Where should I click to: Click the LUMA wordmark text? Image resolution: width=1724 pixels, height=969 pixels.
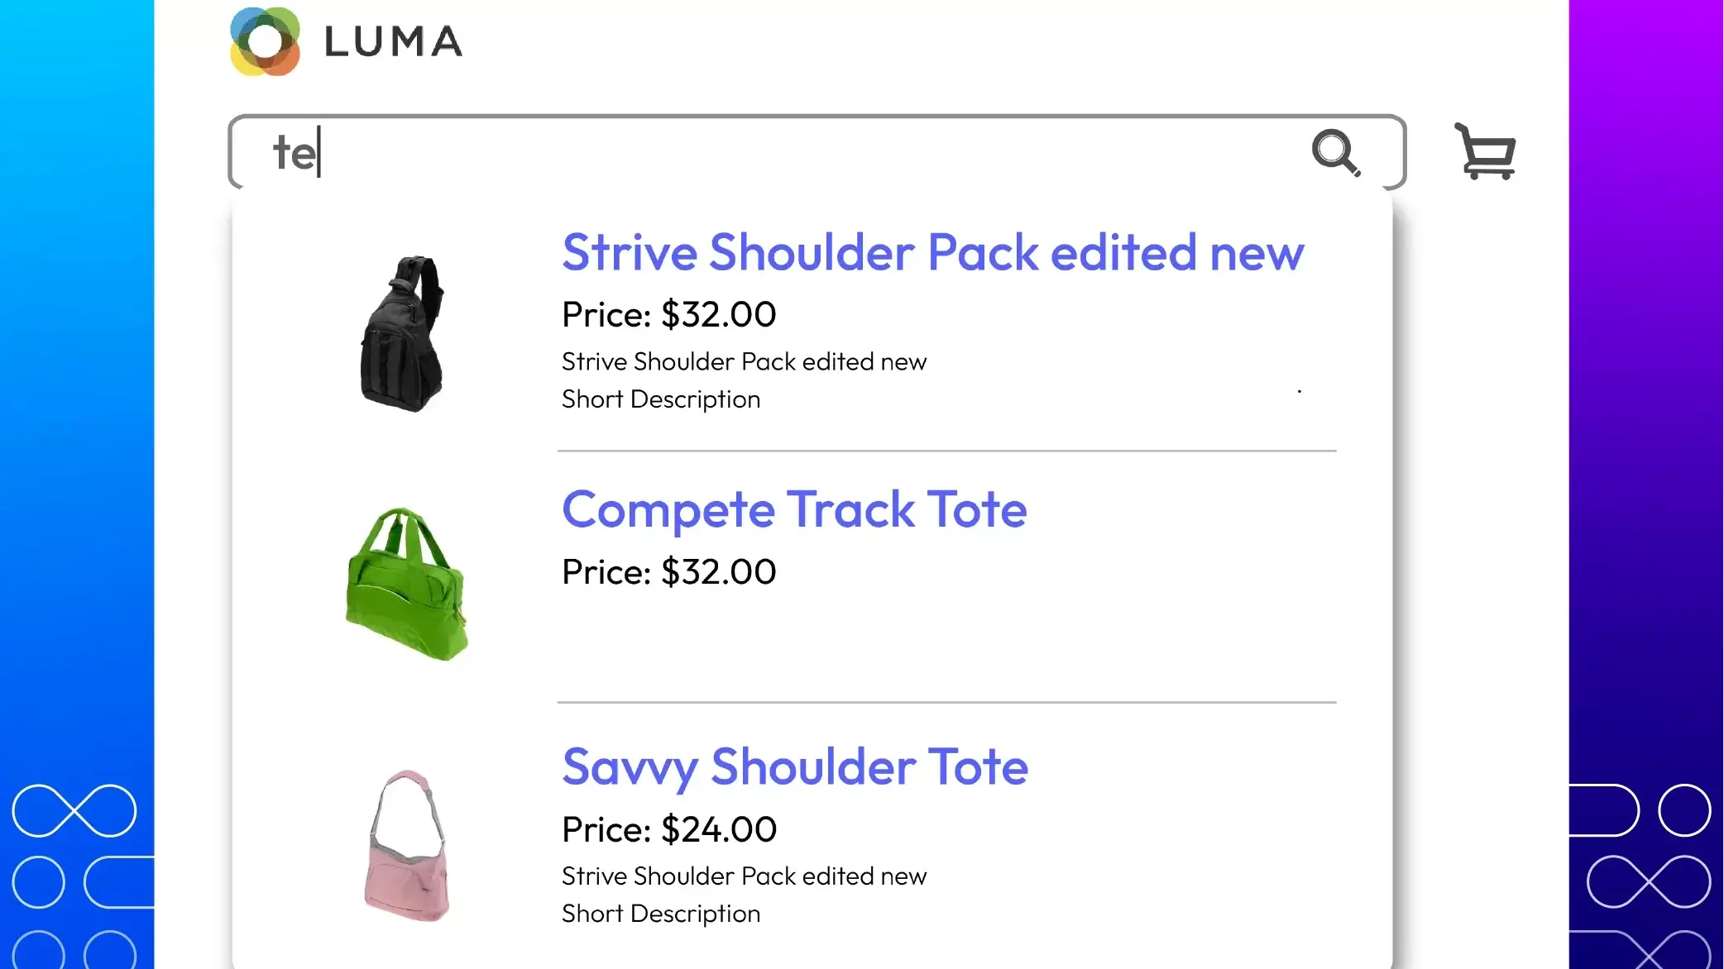tap(393, 42)
